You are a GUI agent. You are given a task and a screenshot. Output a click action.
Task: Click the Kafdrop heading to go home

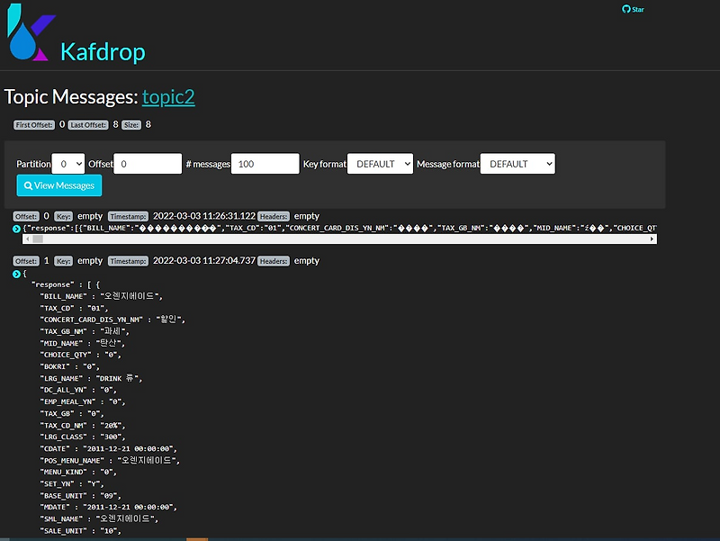[x=103, y=52]
